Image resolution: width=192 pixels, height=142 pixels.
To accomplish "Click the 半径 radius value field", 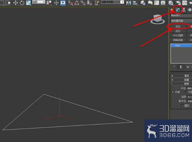I will tap(189, 88).
